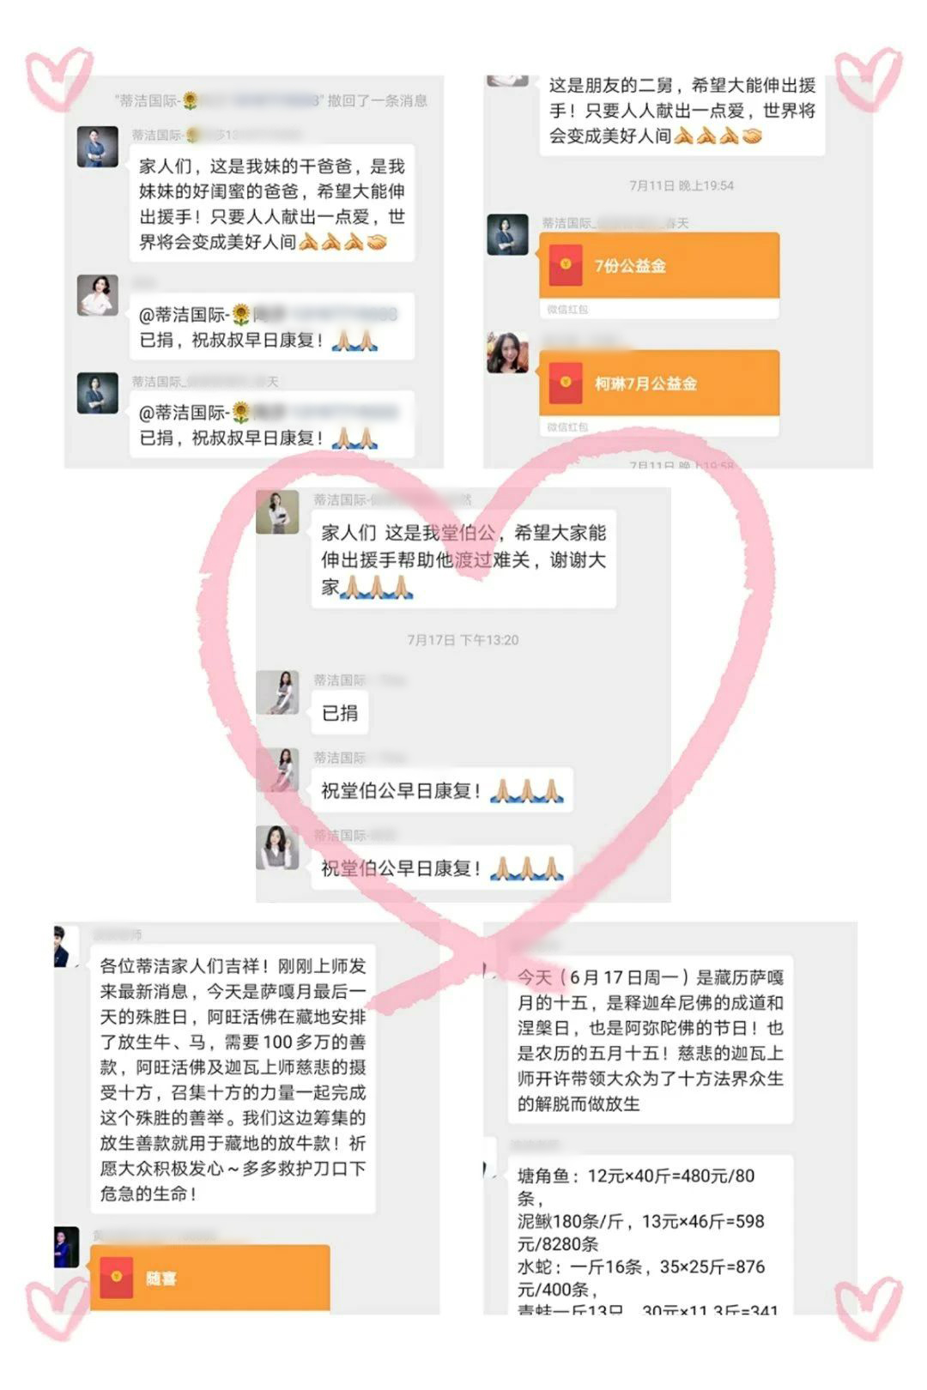The width and height of the screenshot is (927, 1390).
Task: Tap the red envelope icon beside 随喜
Action: point(116,1278)
